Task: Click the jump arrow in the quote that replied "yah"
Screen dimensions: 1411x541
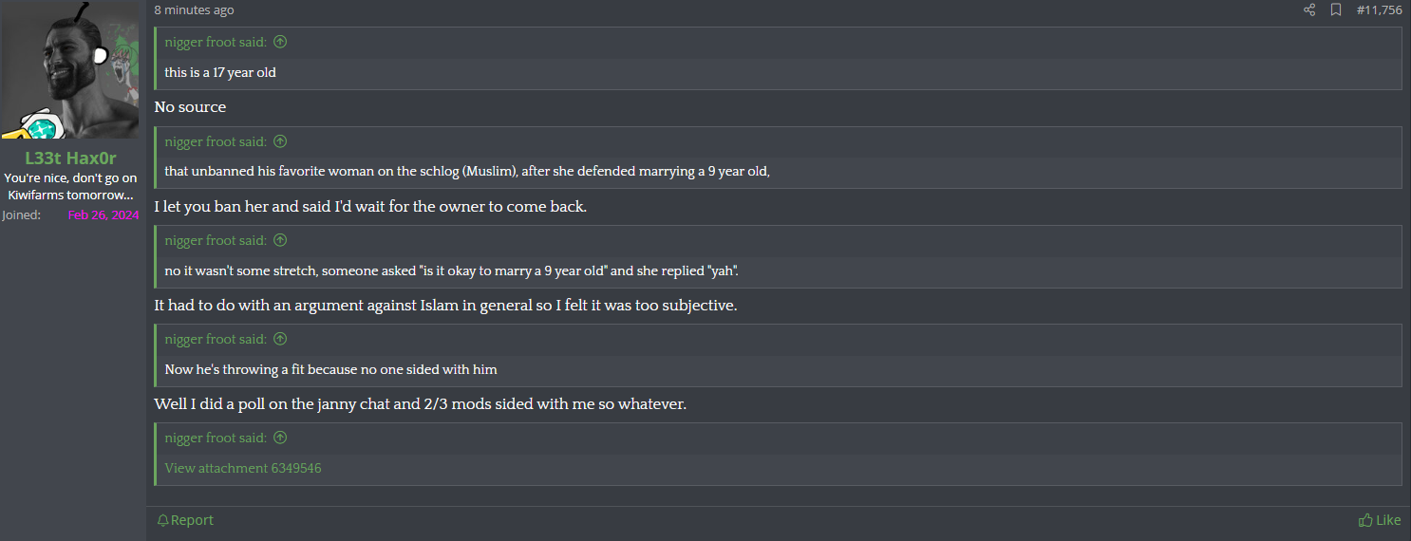Action: coord(280,240)
